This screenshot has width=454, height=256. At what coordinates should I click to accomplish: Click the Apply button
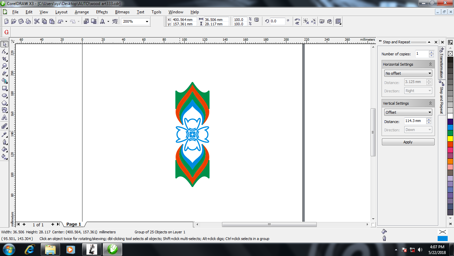point(408,142)
